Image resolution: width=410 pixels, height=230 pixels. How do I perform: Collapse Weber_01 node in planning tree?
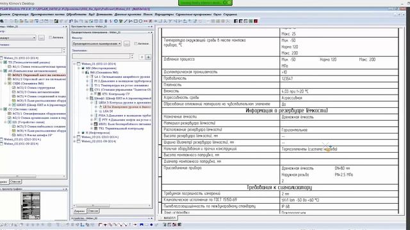point(74,64)
